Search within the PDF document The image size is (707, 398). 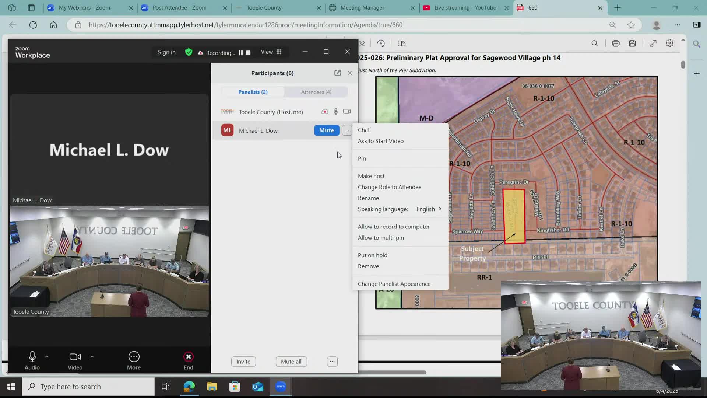tap(595, 43)
